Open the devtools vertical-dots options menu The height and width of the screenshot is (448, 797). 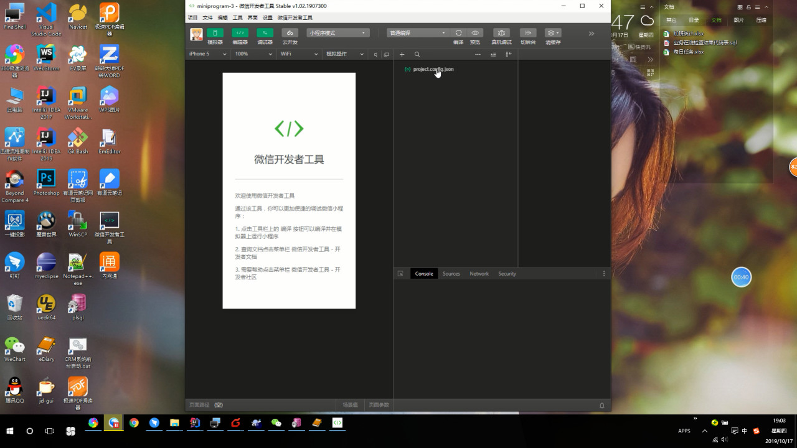(x=604, y=274)
